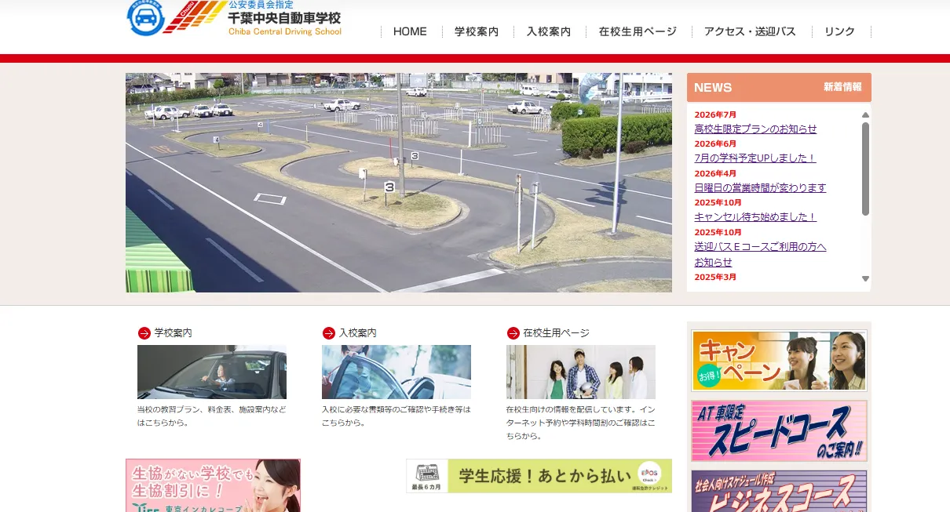This screenshot has width=950, height=512.
Task: Click the 在校生用ページ section heading link
Action: (x=556, y=333)
